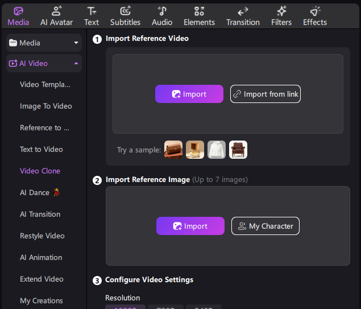This screenshot has height=309, width=361.
Task: Open My Creations in sidebar
Action: [41, 300]
